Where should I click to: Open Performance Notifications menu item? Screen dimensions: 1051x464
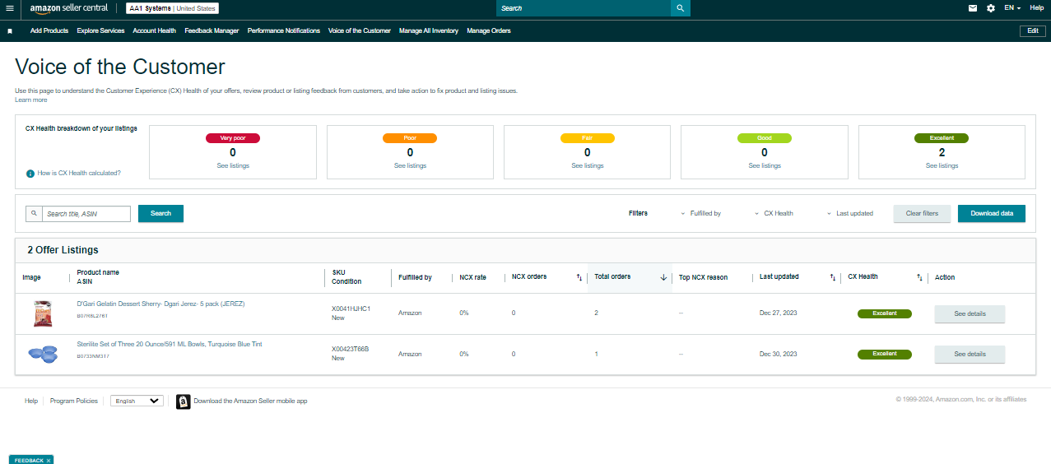click(284, 30)
